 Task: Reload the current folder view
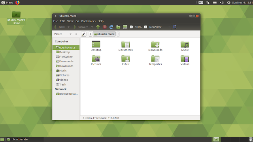coord(111,27)
